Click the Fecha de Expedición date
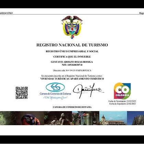The image size is (144, 144). (122, 104)
